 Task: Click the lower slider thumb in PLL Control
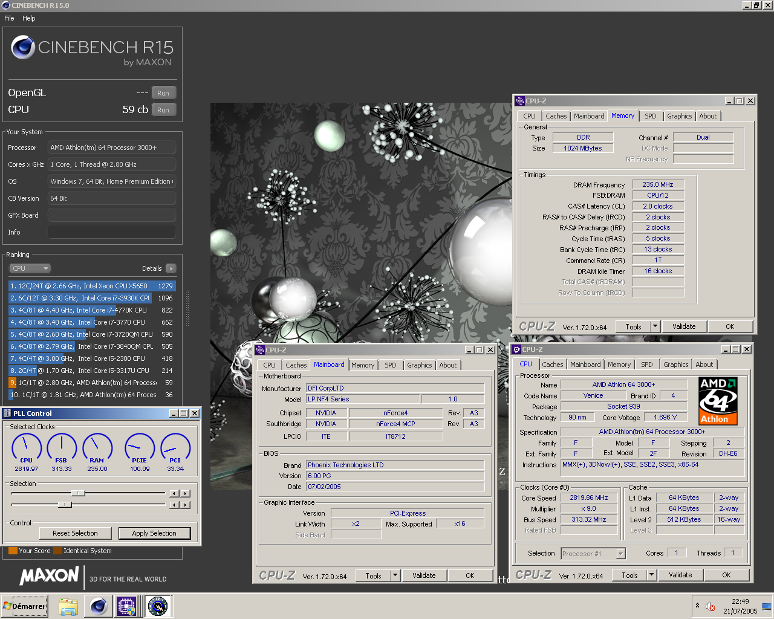coord(65,504)
